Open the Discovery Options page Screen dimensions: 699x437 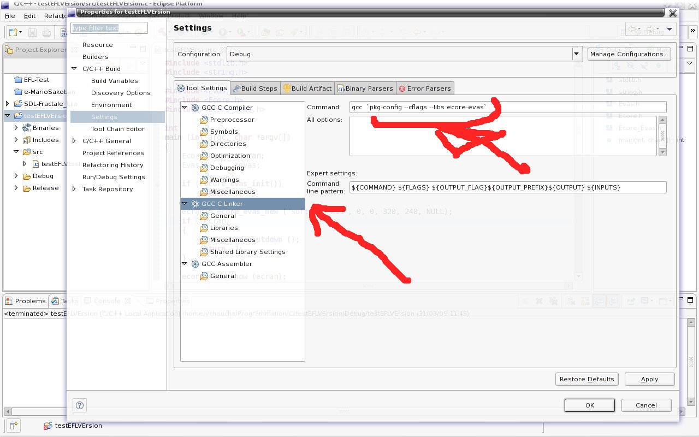coord(121,93)
